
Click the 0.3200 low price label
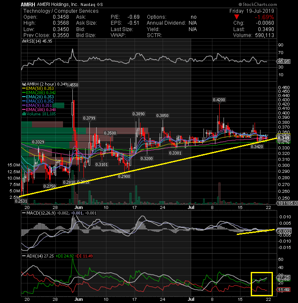(x=147, y=159)
